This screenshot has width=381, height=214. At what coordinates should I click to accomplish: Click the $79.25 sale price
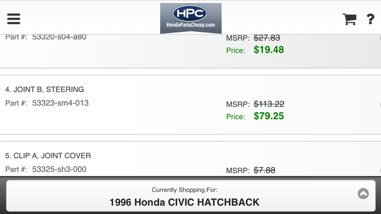click(x=269, y=116)
